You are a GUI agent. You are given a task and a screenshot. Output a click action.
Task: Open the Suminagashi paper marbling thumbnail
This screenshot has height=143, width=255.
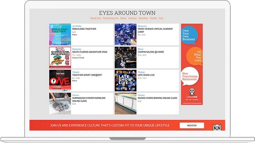point(60,103)
